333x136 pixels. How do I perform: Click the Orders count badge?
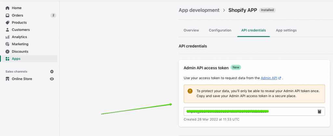53,15
